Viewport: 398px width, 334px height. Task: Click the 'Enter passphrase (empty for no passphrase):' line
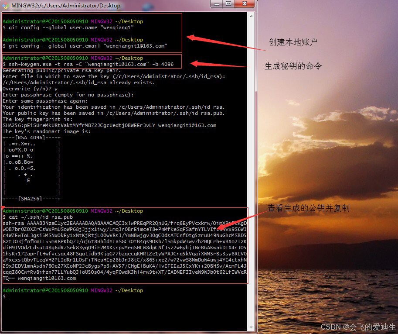tap(68, 95)
